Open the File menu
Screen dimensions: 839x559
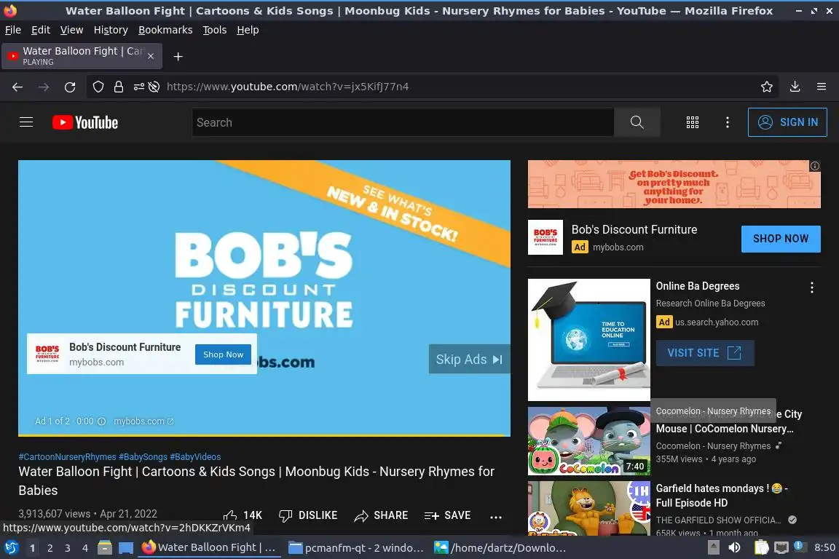13,30
